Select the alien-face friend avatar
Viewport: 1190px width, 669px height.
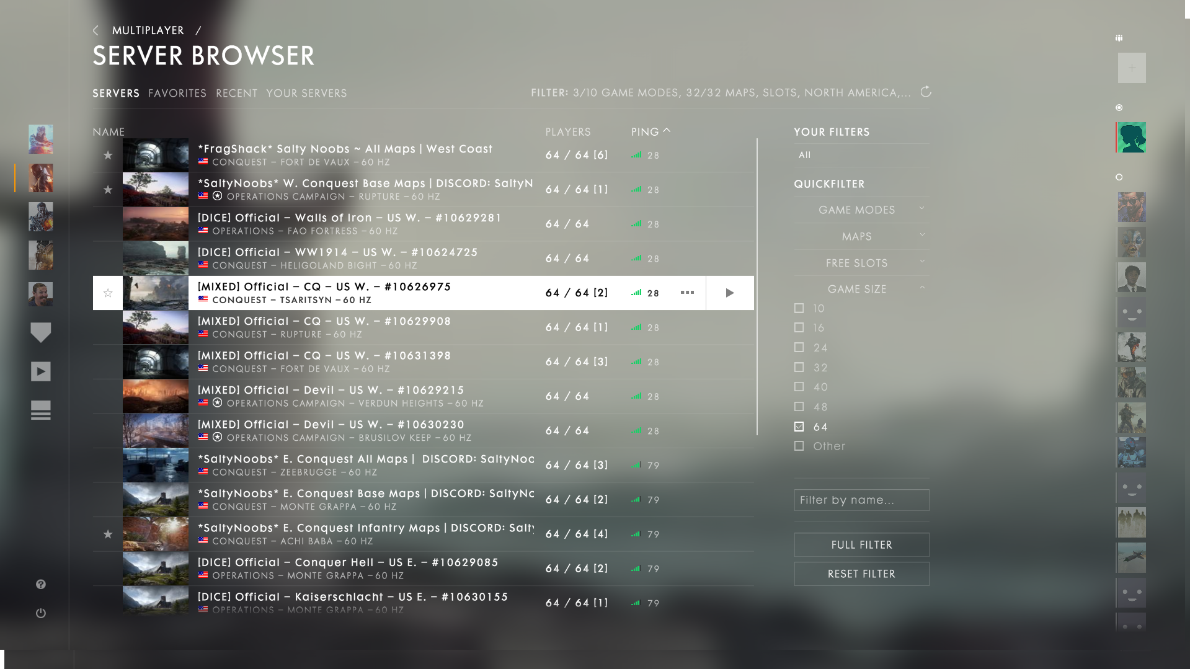click(1132, 242)
